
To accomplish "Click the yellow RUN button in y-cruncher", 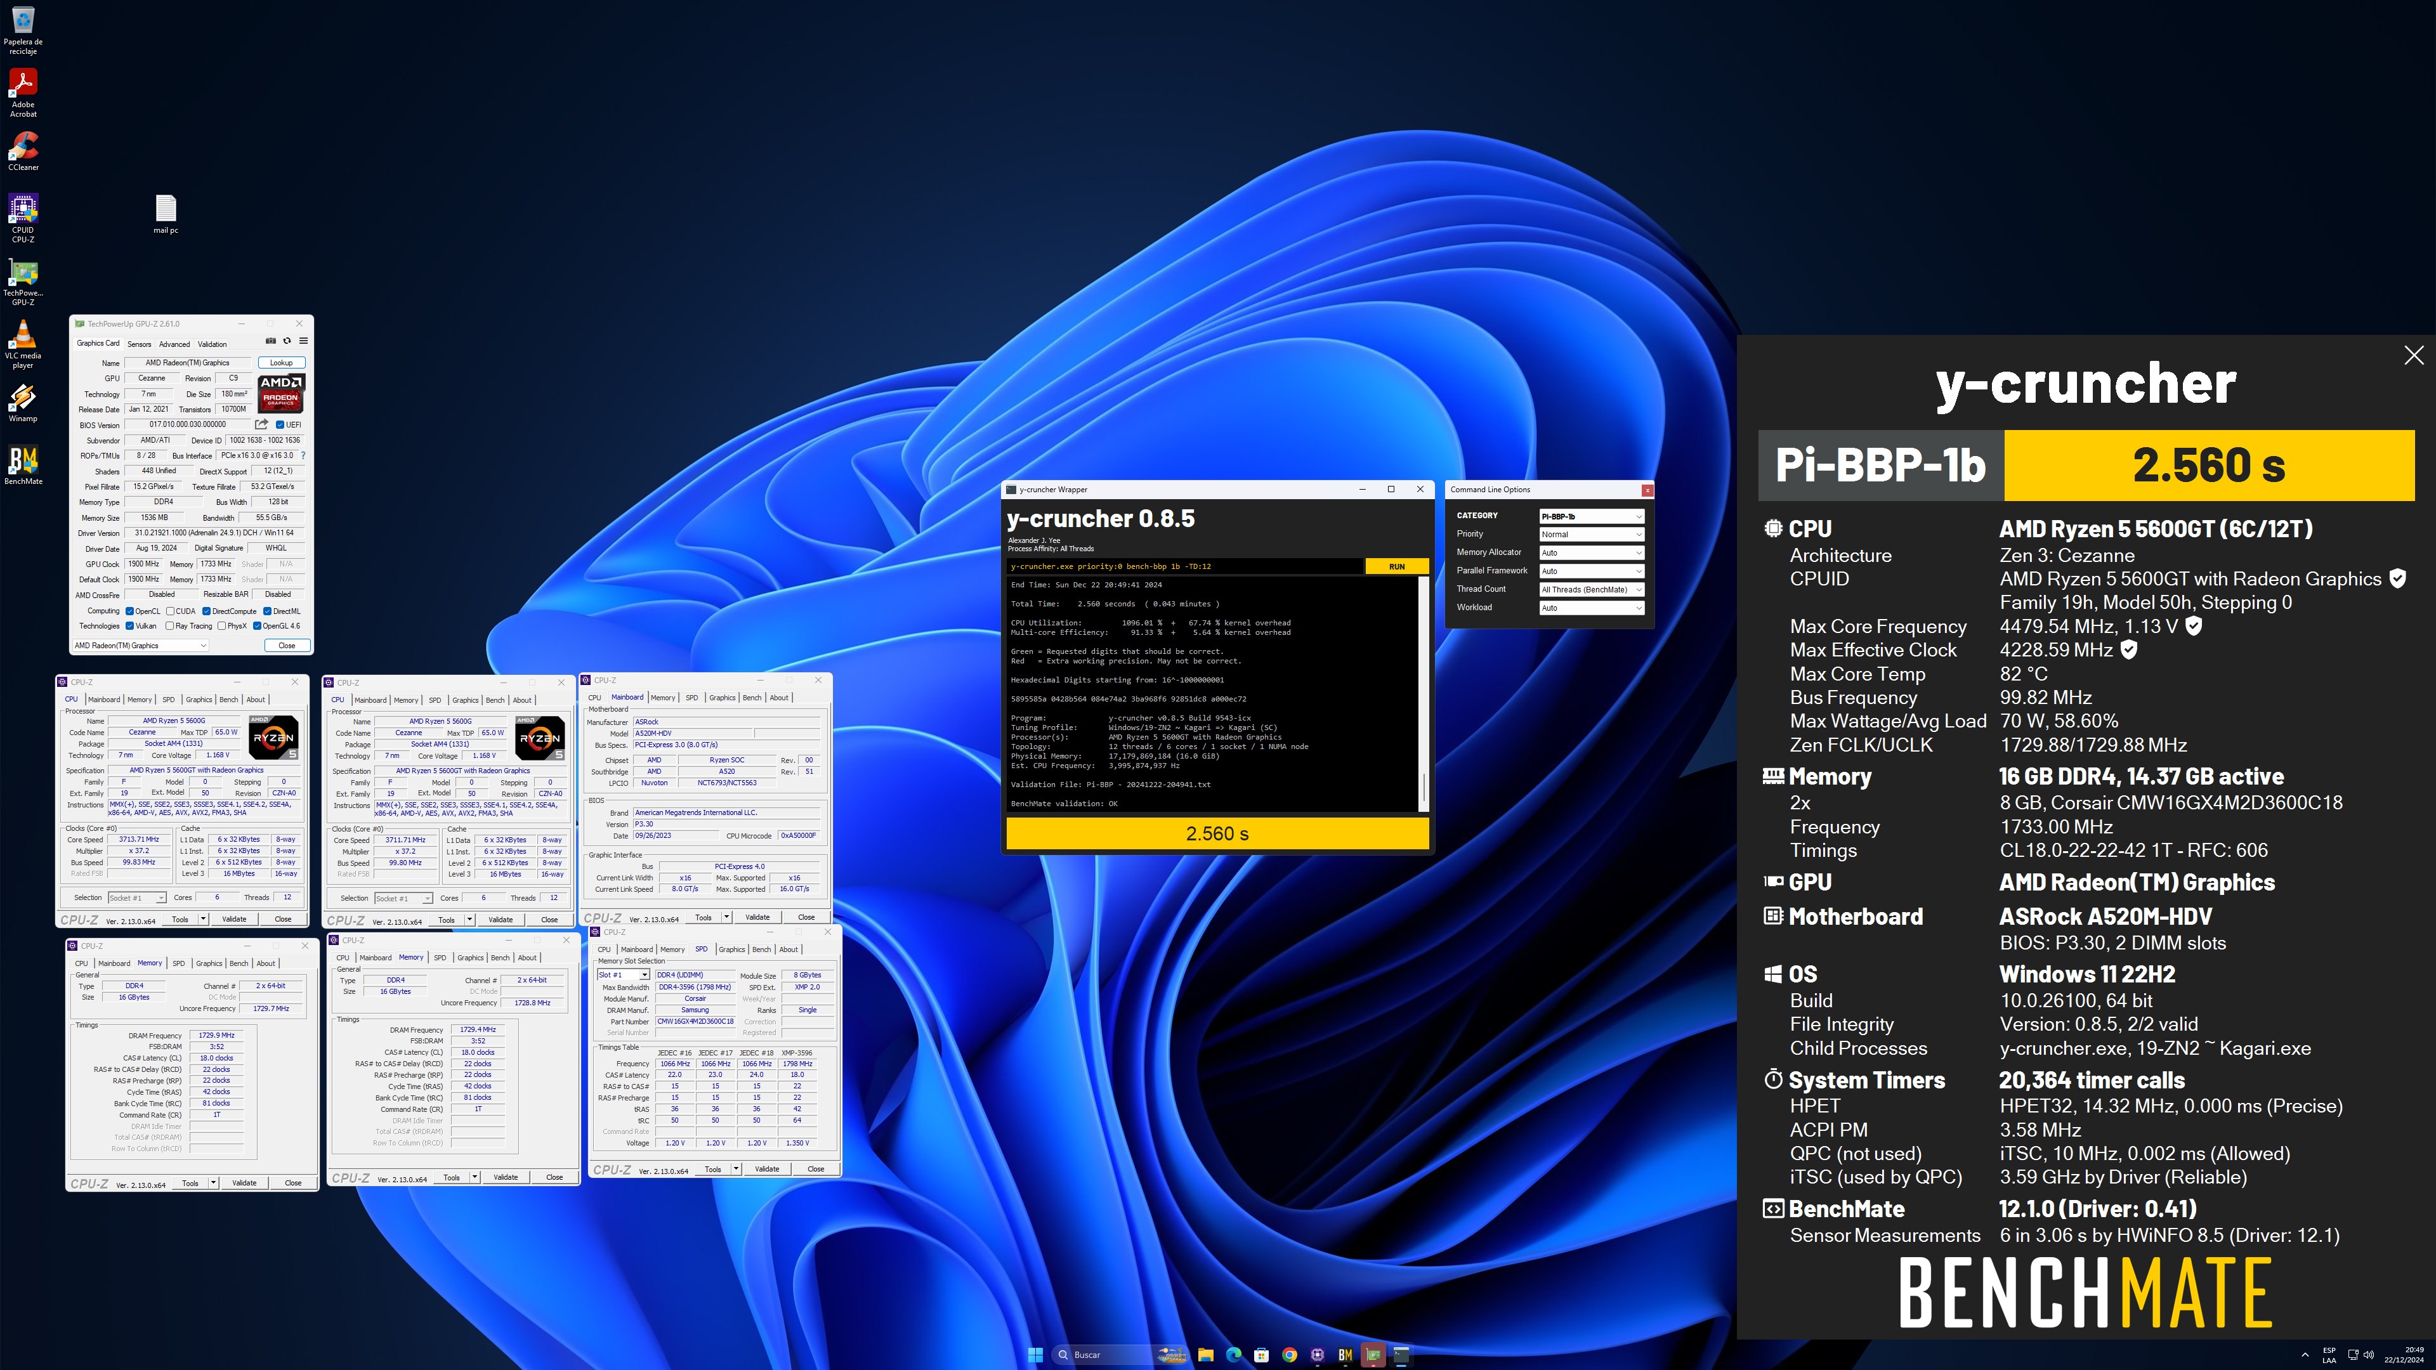I will click(x=1397, y=566).
